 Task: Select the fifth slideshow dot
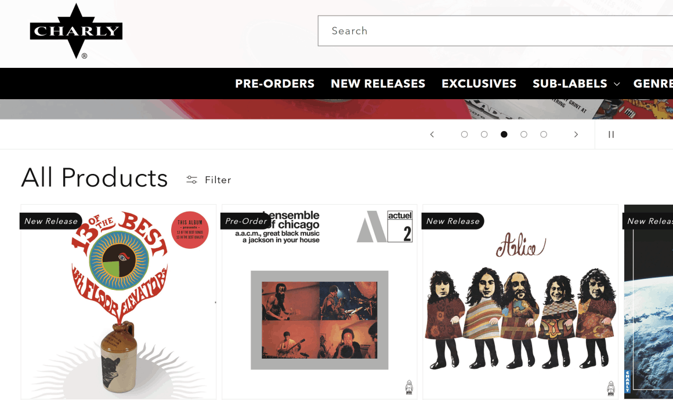(544, 134)
